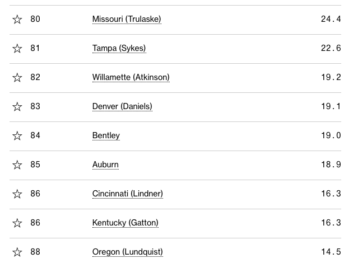Select the Kentucky (Gatton) link

coord(125,223)
